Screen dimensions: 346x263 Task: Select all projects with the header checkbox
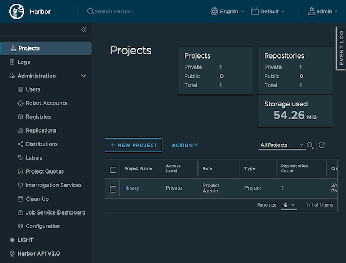(x=113, y=170)
